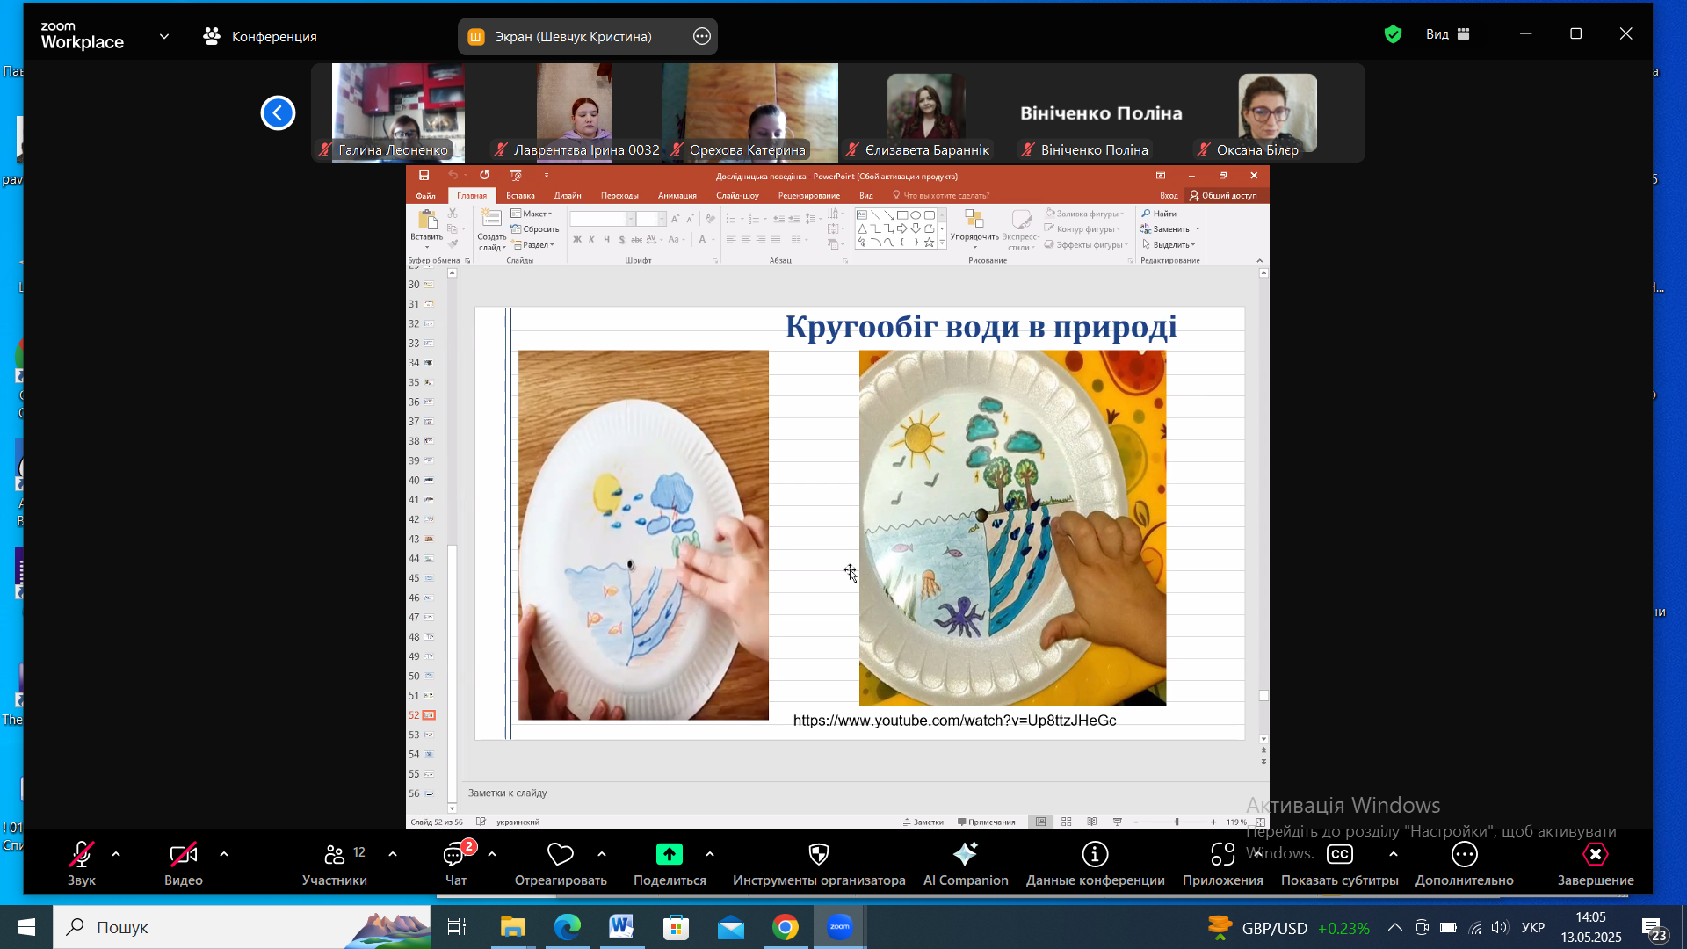
Task: Open Google Chrome from the taskbar
Action: coord(786,927)
